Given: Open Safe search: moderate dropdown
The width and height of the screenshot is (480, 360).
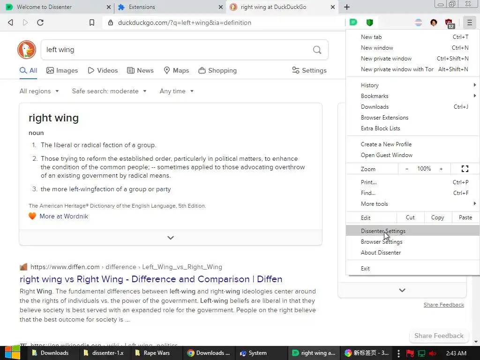Looking at the screenshot, I should pos(109,91).
